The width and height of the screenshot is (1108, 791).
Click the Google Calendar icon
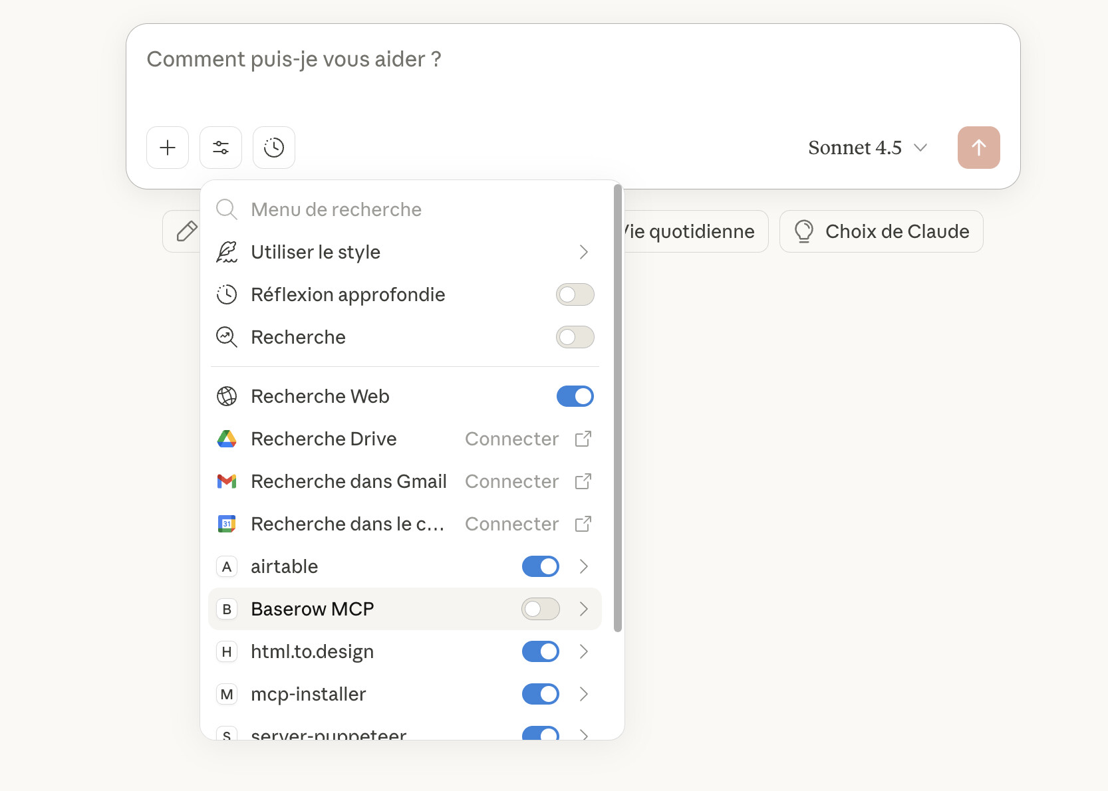(227, 524)
